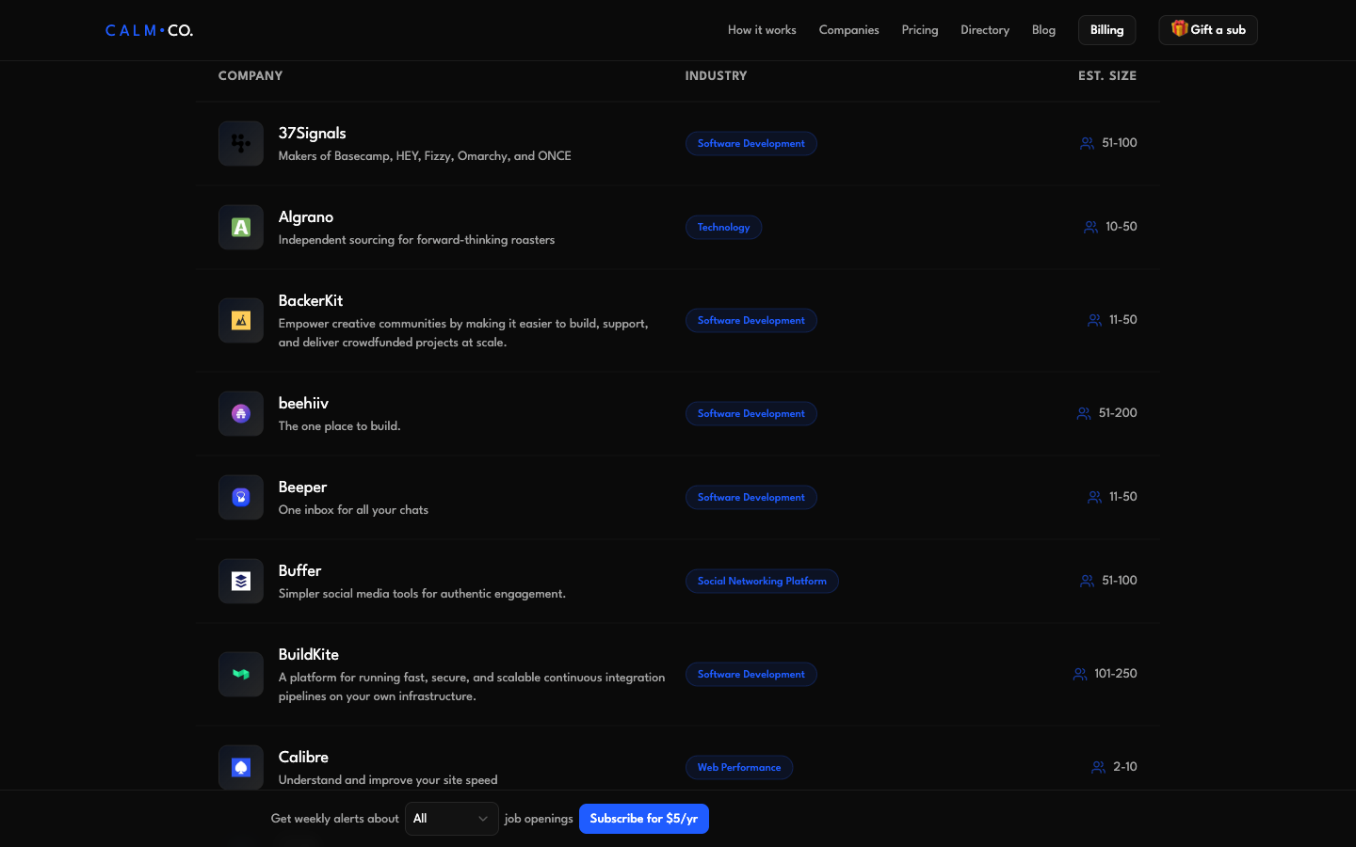This screenshot has height=847, width=1356.
Task: Click people icon in Buffer row
Action: 1087,581
